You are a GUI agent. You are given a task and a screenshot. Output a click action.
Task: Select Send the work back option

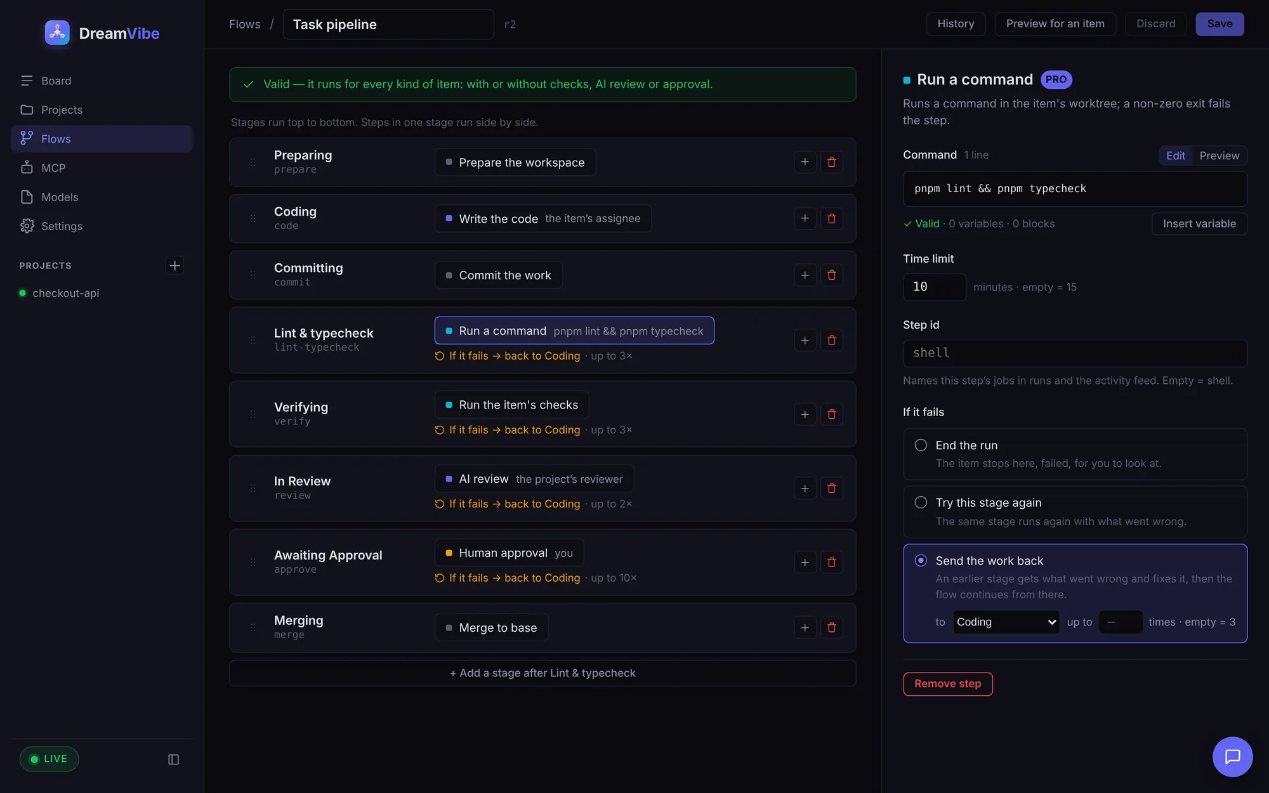pyautogui.click(x=1075, y=593)
